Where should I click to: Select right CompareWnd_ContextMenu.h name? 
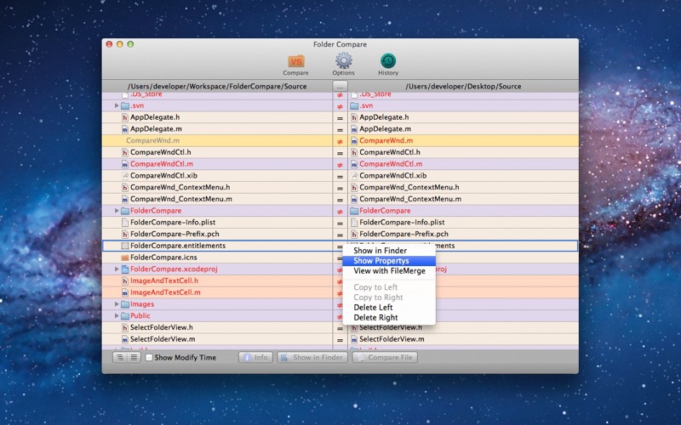click(x=409, y=187)
